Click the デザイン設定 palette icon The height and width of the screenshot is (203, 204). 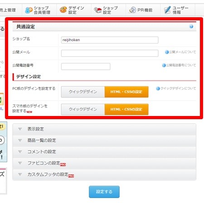[x=63, y=10]
